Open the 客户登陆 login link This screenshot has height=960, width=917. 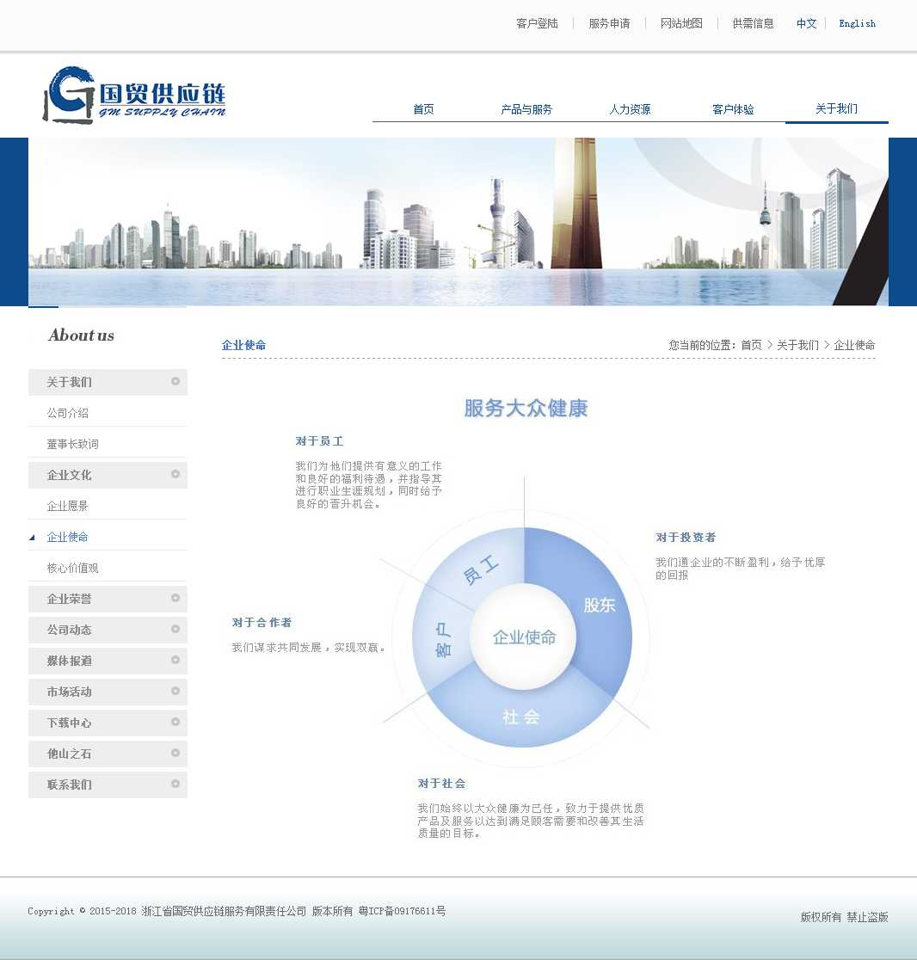537,23
